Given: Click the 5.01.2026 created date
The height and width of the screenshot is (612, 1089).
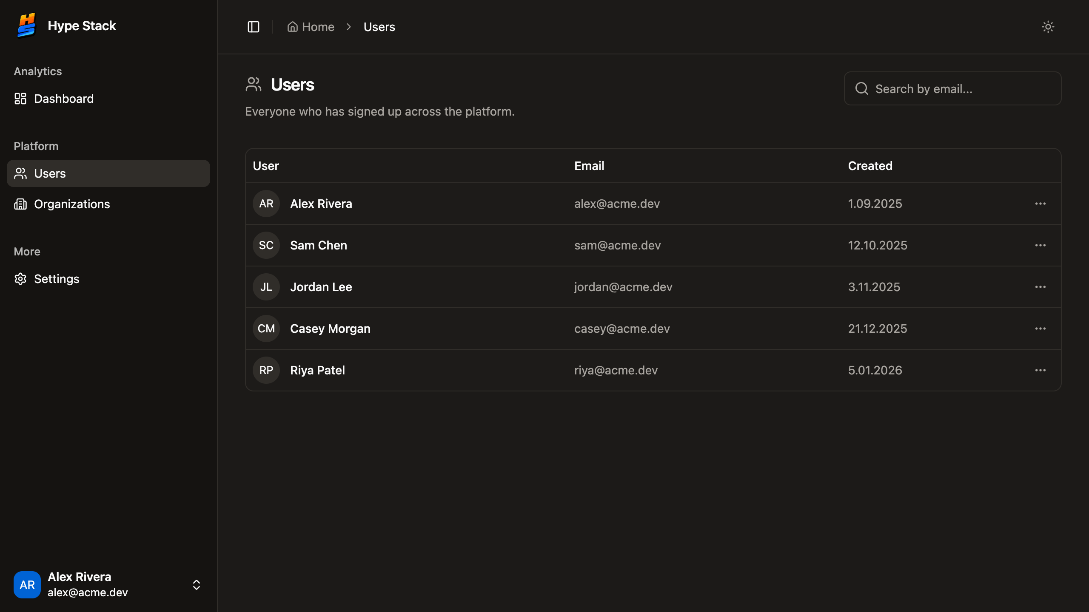Looking at the screenshot, I should click(x=875, y=370).
